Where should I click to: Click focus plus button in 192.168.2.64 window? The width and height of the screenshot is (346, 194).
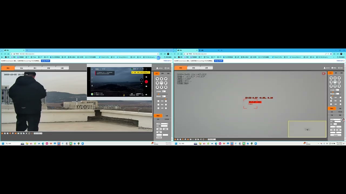pyautogui.click(x=331, y=101)
